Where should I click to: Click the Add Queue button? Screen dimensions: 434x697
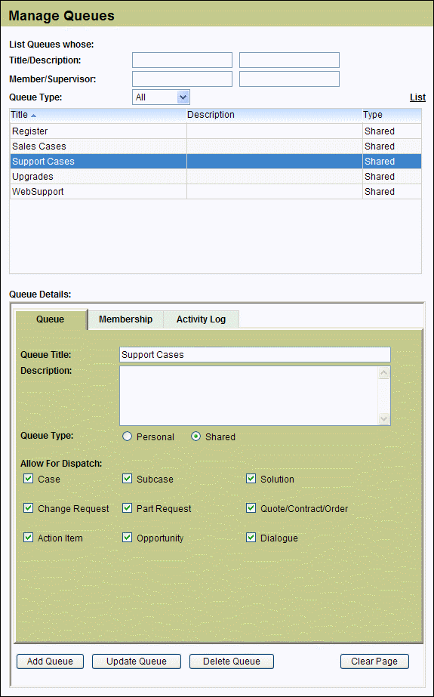(x=51, y=661)
